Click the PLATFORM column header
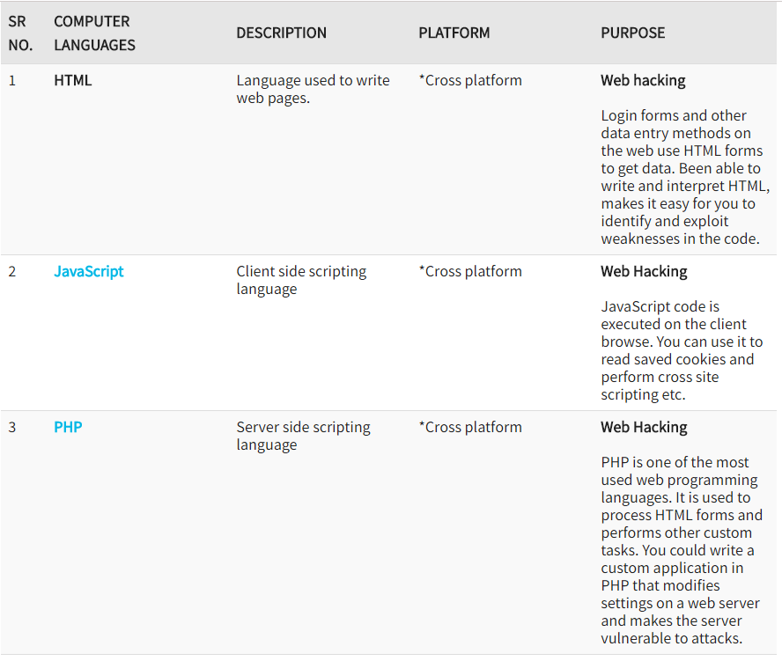This screenshot has height=661, width=782. [454, 33]
